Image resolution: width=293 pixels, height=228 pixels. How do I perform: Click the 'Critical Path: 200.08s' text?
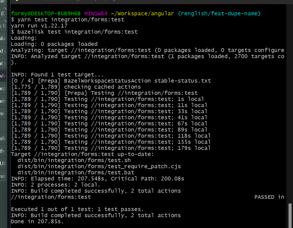click(147, 179)
